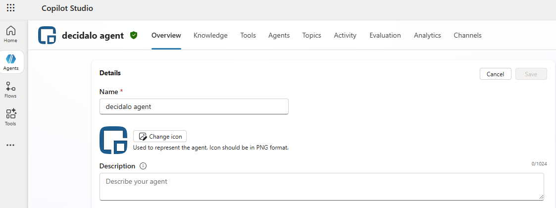
Task: Click the decidalo agent heading text
Action: point(93,36)
